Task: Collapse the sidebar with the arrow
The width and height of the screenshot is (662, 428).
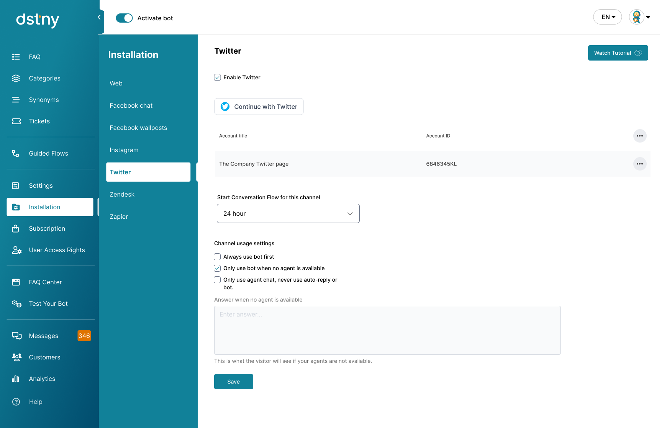Action: 99,17
